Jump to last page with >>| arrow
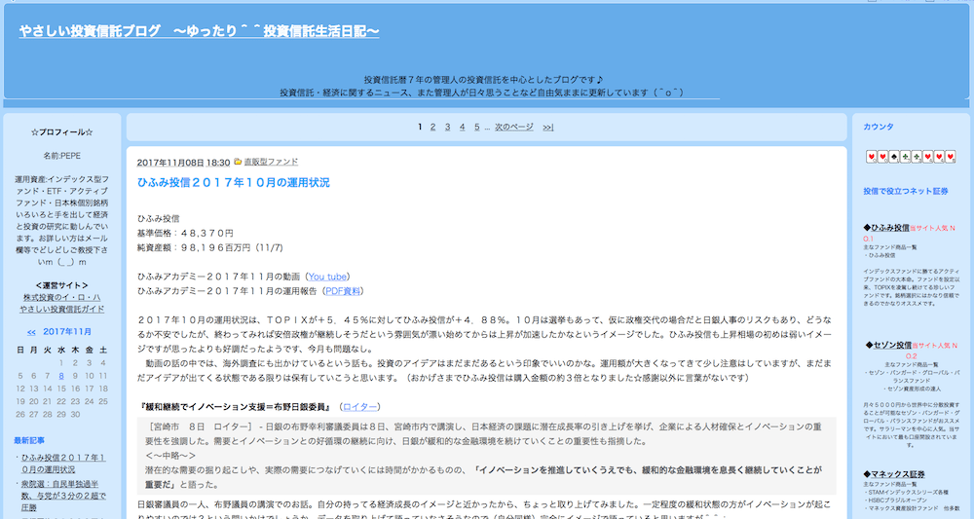 [548, 128]
